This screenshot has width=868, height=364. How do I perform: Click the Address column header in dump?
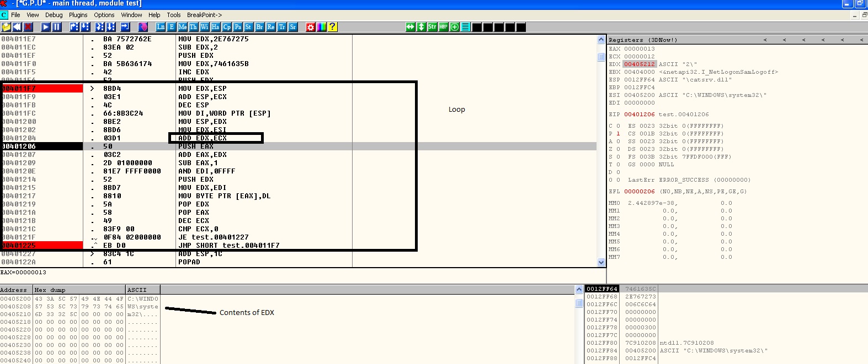[16, 290]
